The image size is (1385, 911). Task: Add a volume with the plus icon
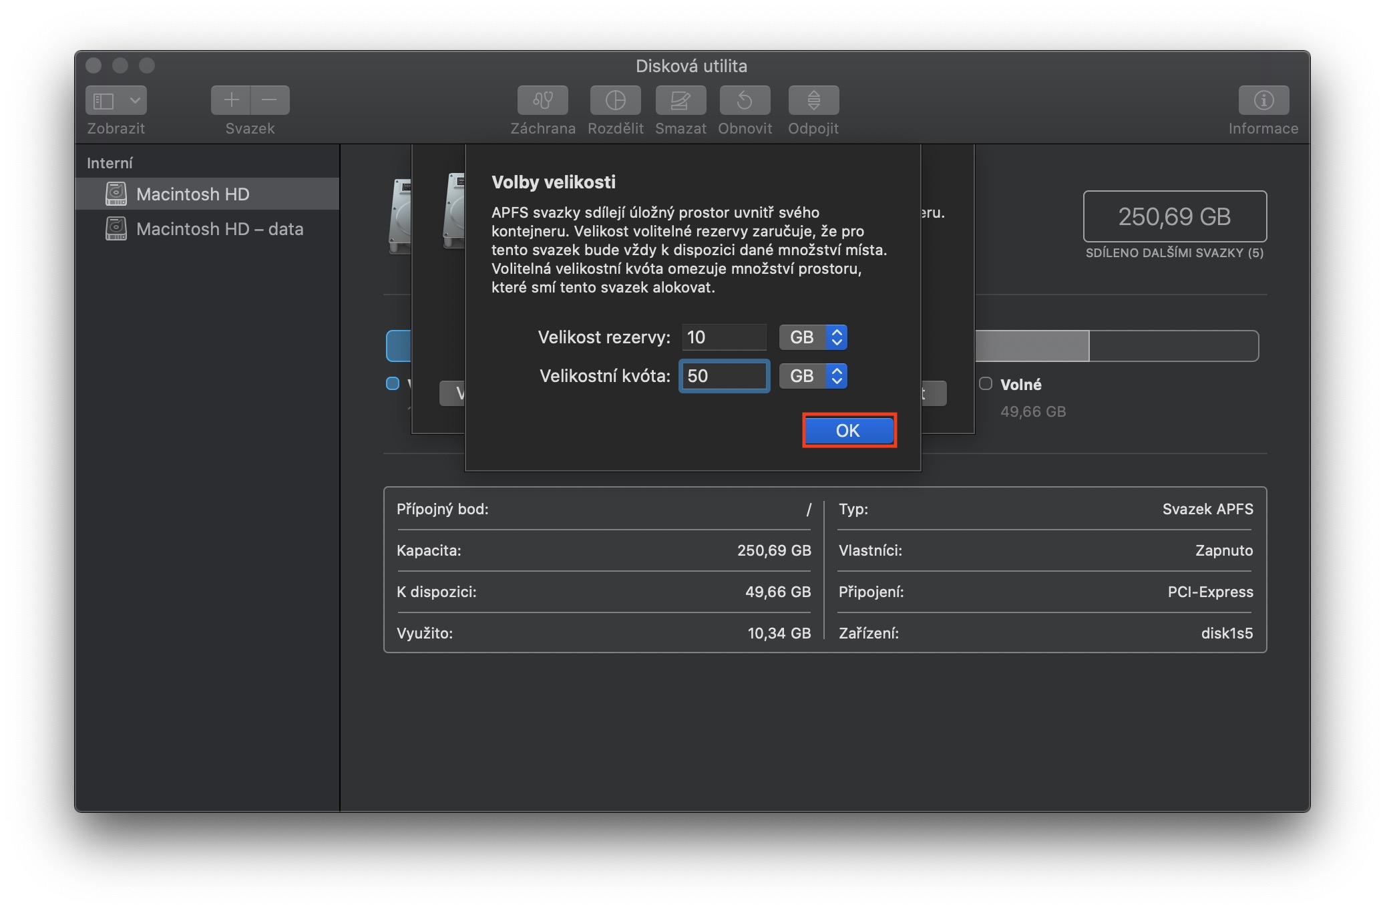coord(231,100)
